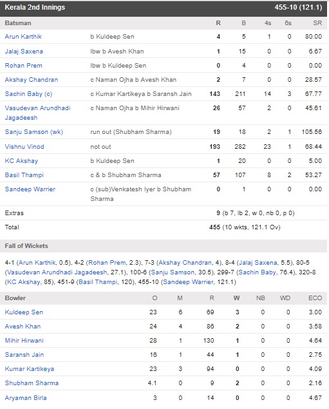329x409 pixels.
Task: Open Jalaj Saxena's batsman profile link
Action: pyautogui.click(x=24, y=51)
